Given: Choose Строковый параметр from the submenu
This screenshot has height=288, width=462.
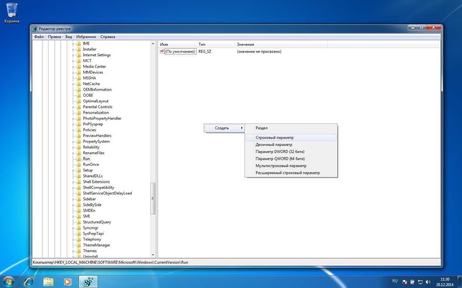Looking at the screenshot, I should 274,138.
